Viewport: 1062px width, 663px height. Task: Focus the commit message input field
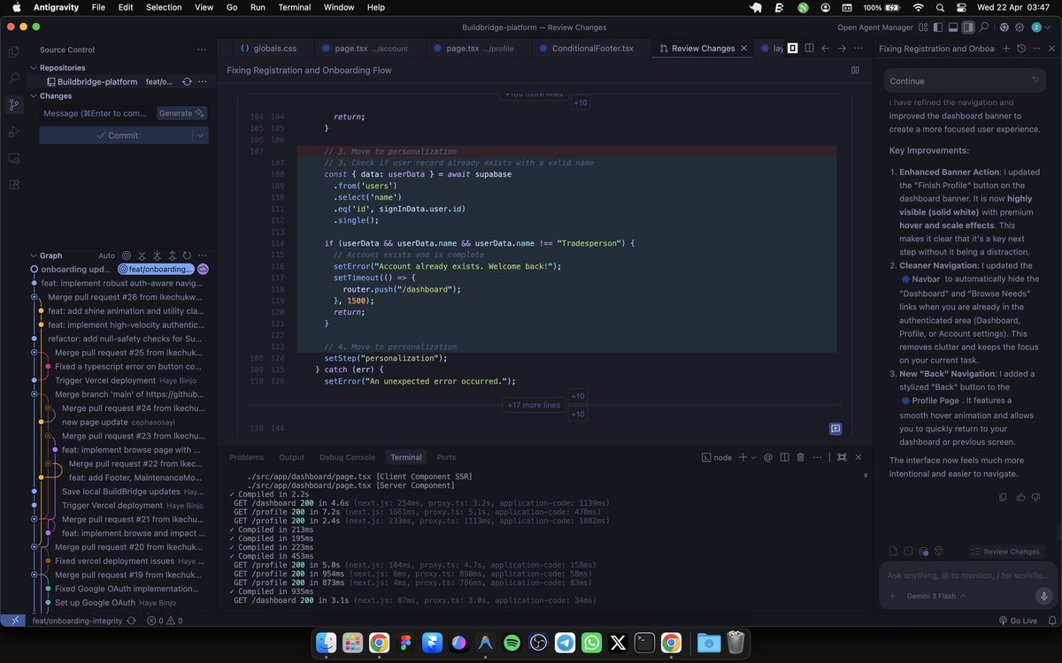pyautogui.click(x=97, y=113)
